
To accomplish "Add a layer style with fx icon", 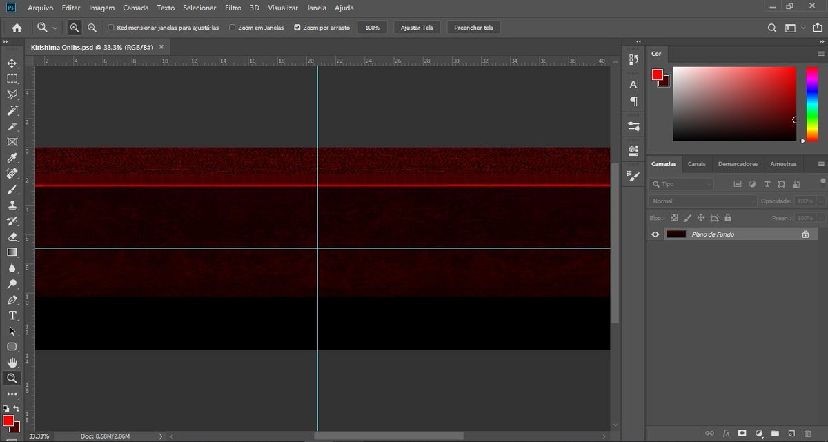I will pyautogui.click(x=726, y=433).
